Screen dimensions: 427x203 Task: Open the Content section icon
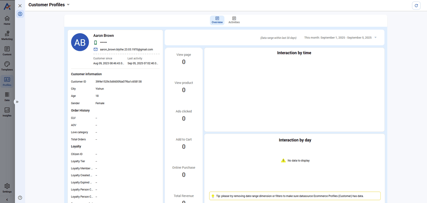tap(7, 51)
